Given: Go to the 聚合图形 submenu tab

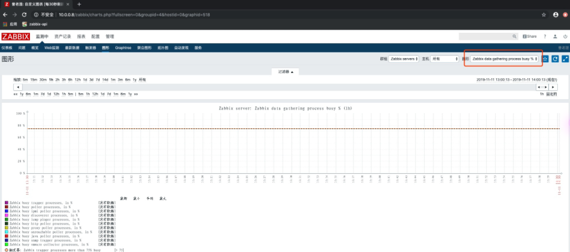Looking at the screenshot, I should pyautogui.click(x=144, y=48).
